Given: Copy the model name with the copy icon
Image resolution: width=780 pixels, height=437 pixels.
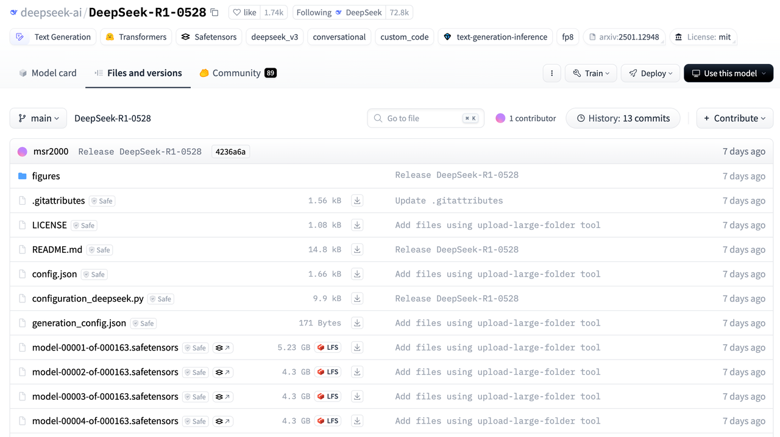Looking at the screenshot, I should click(214, 12).
